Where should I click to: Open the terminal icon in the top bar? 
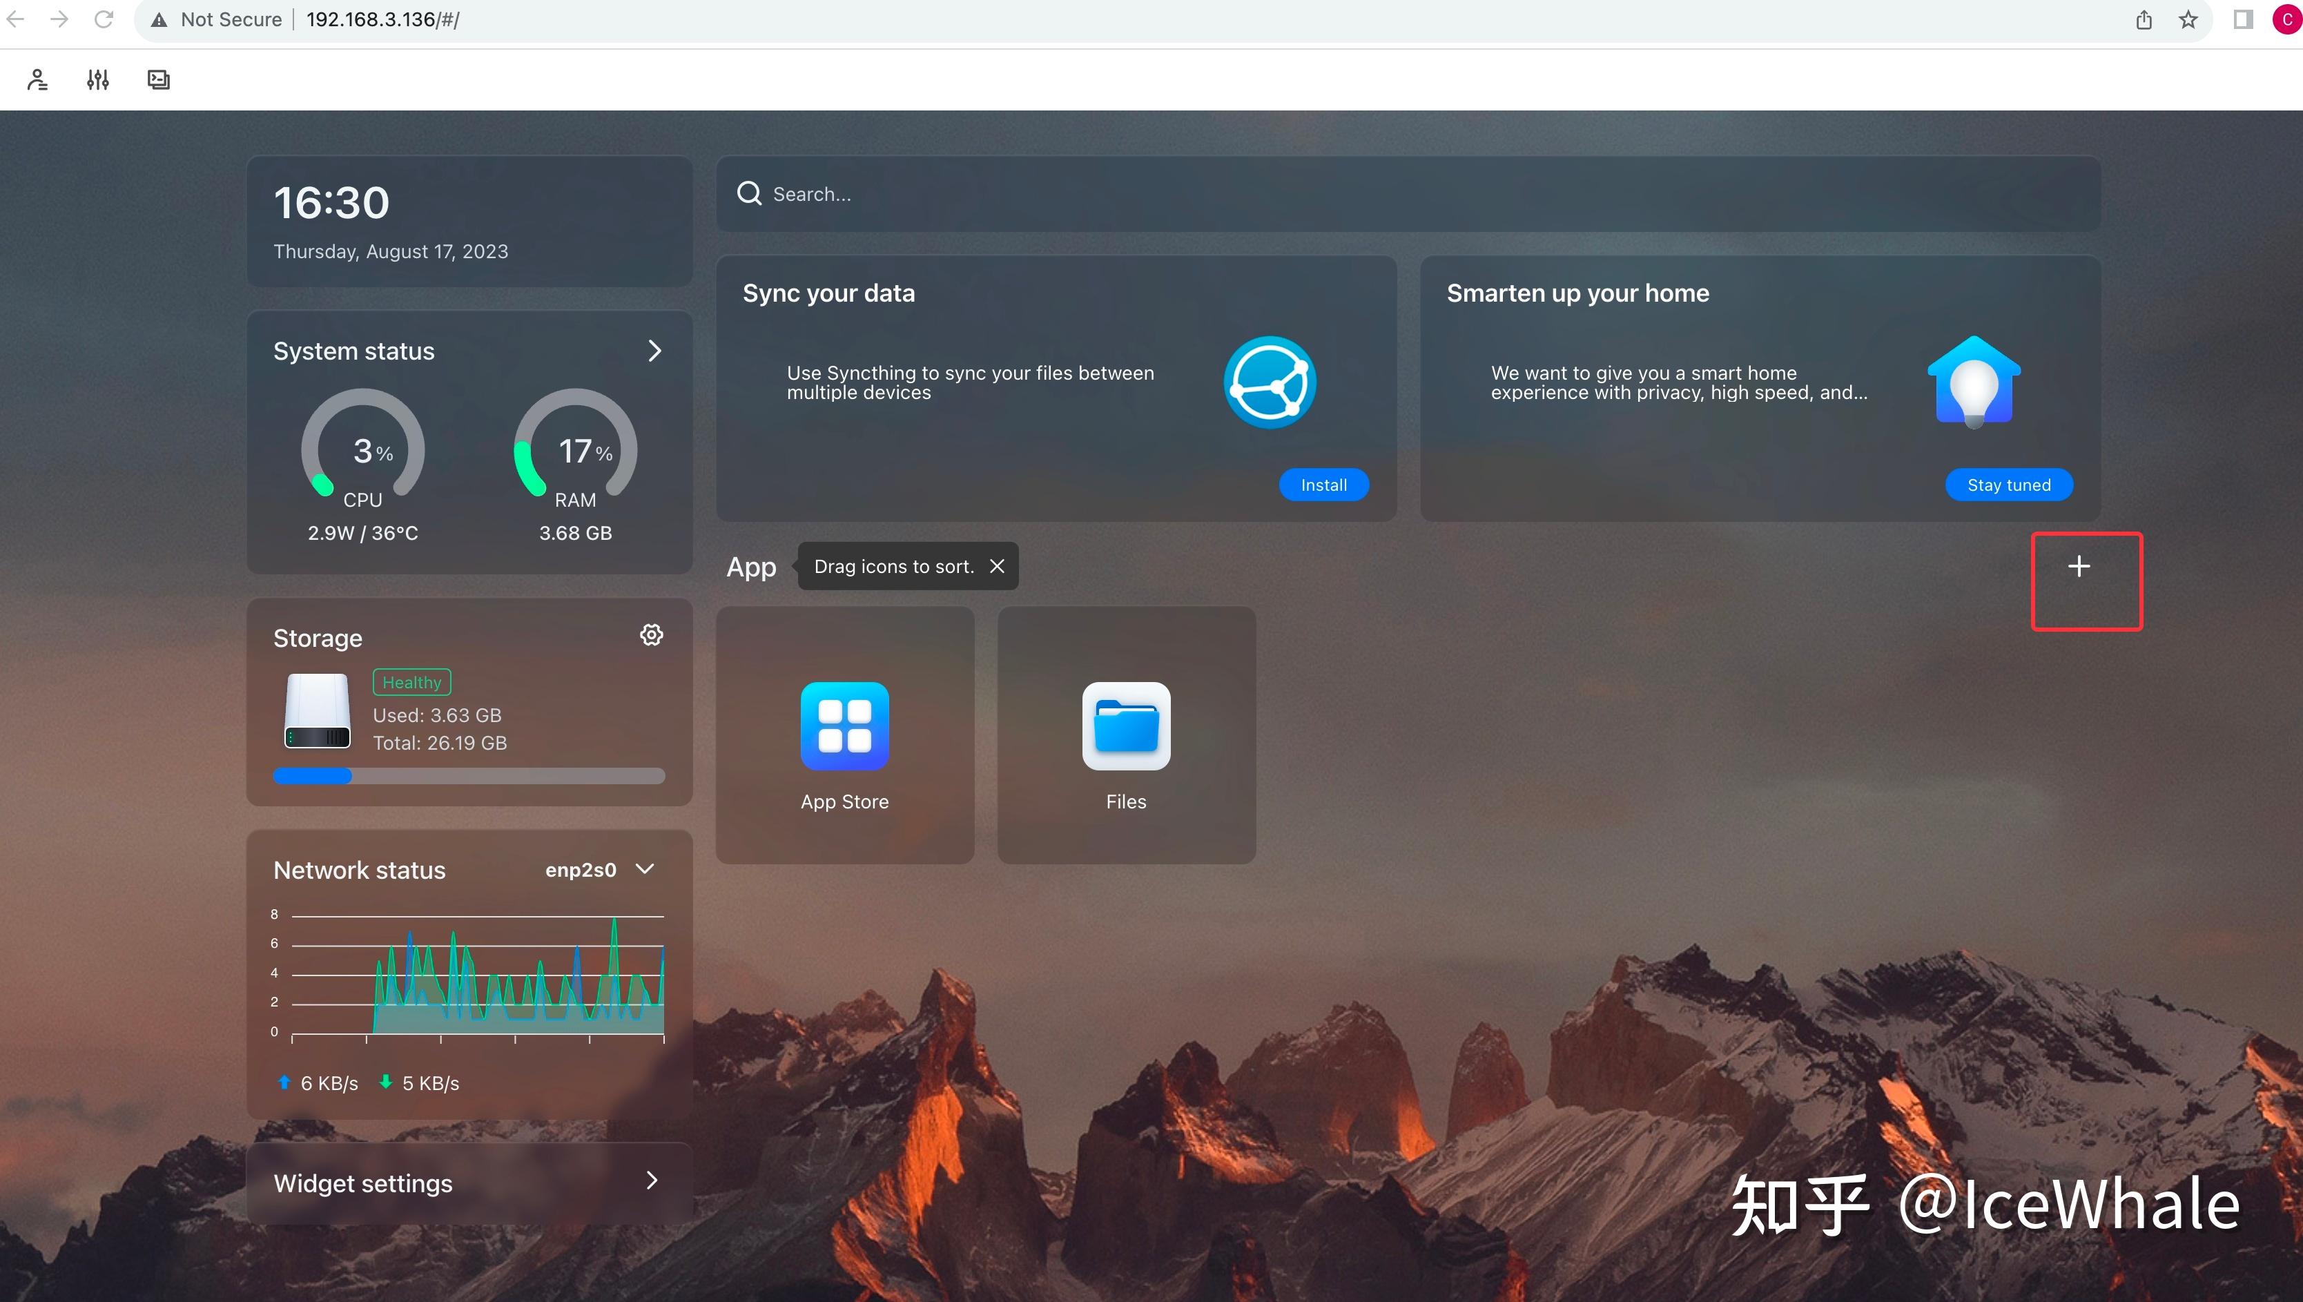(158, 79)
